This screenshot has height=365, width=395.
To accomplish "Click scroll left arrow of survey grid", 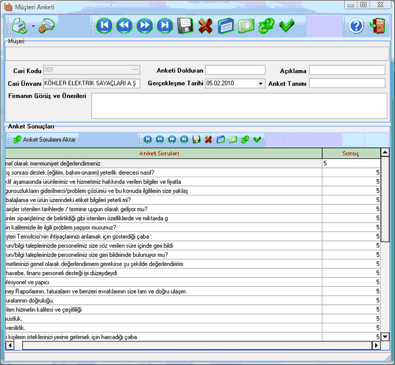I will (10, 346).
